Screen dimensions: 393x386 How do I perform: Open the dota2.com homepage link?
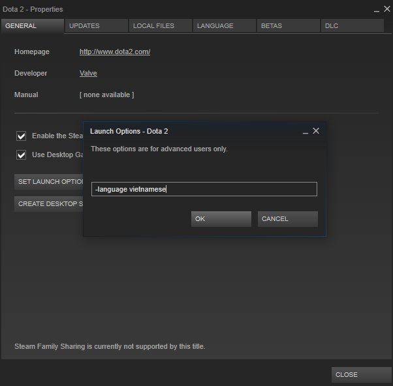point(115,52)
